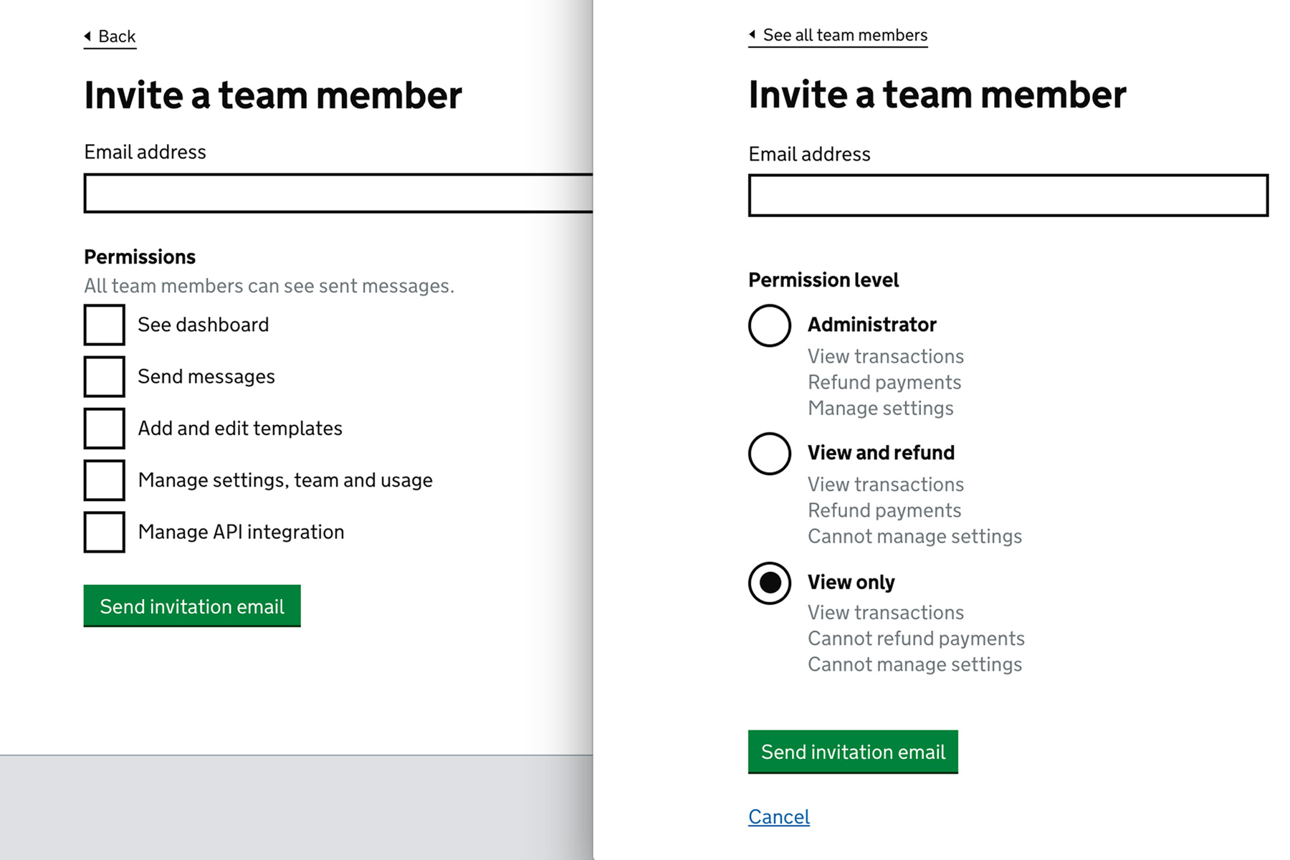1290x860 pixels.
Task: Select the Manage API integration checkbox
Action: 105,532
